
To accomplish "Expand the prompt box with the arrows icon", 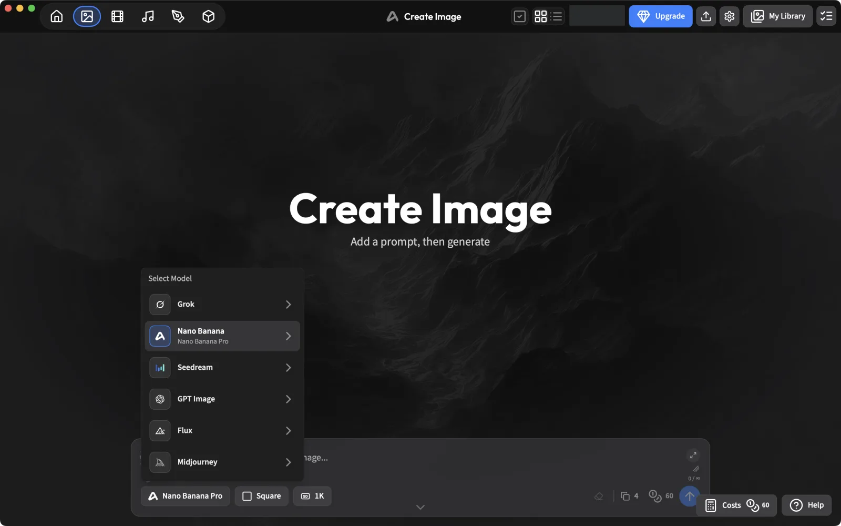I will (x=693, y=455).
